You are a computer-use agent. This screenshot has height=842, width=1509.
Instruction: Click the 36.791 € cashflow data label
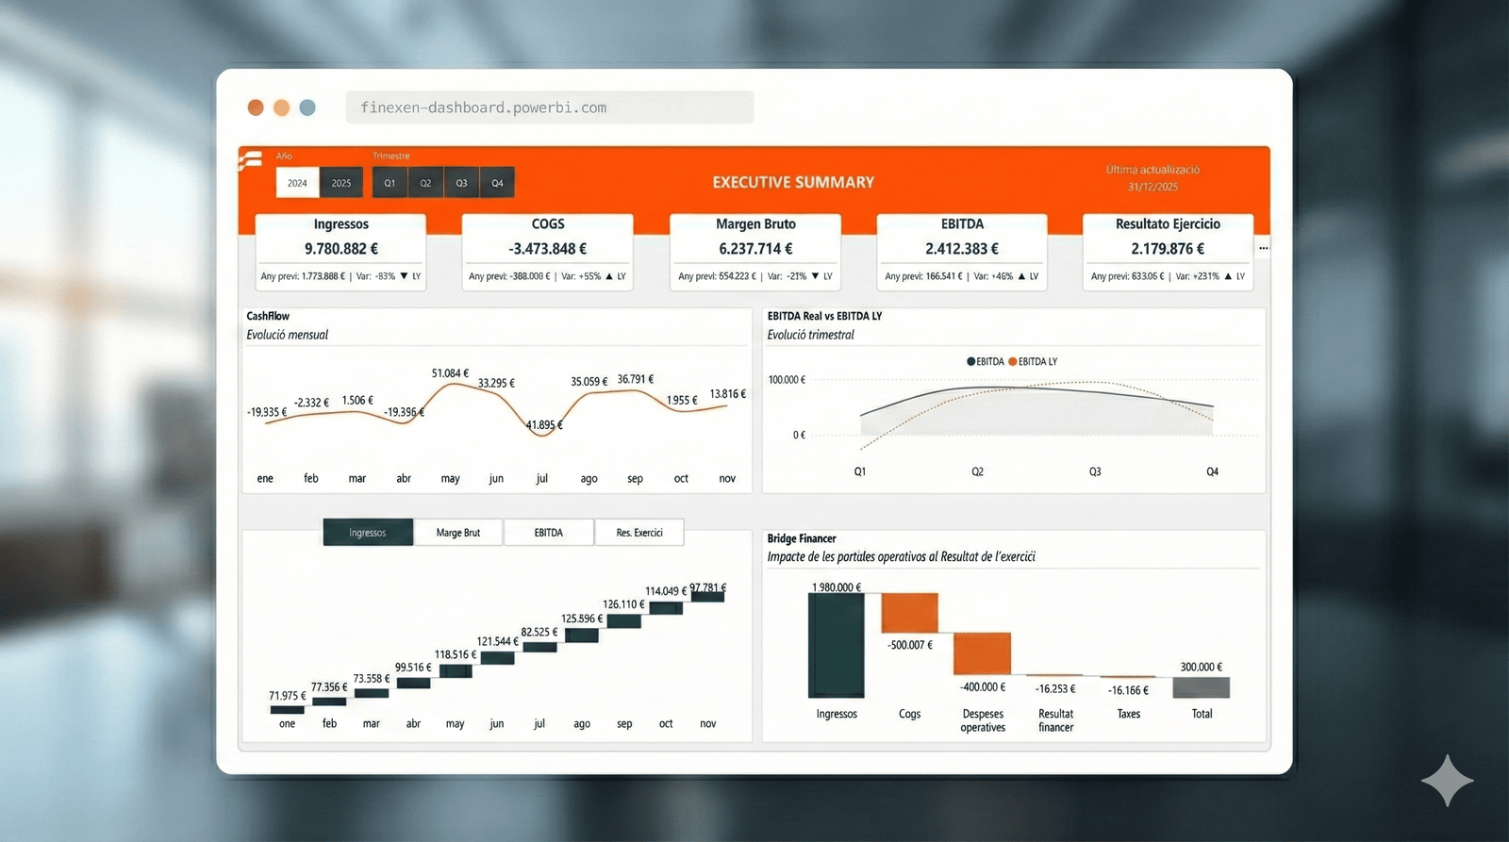pyautogui.click(x=636, y=379)
